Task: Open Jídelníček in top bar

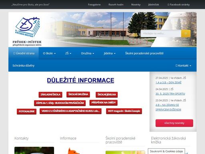Action: tap(153, 4)
